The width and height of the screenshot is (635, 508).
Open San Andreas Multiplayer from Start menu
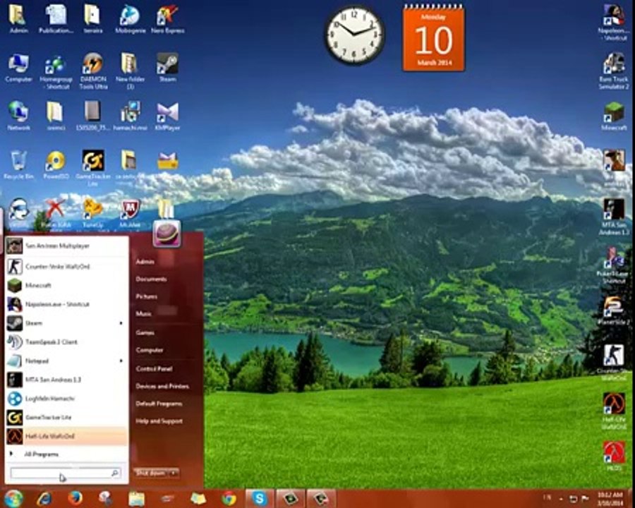click(67, 246)
